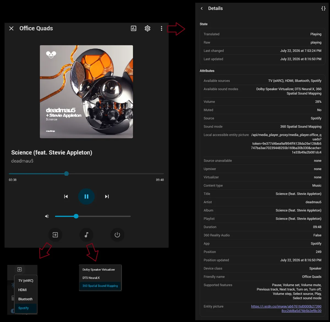Click the volume slider handle
This screenshot has width=330, height=322.
(76, 216)
